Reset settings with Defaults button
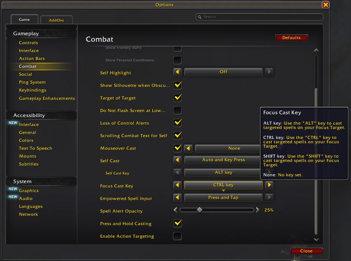The image size is (351, 261). coord(291,38)
